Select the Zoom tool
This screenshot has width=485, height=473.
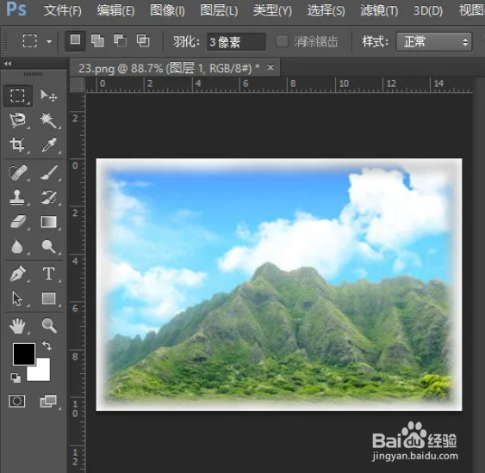(x=49, y=326)
